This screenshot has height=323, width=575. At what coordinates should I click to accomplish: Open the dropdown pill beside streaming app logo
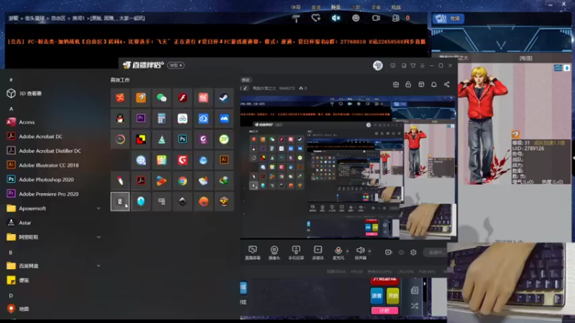pyautogui.click(x=176, y=65)
